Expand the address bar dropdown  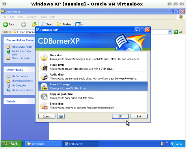point(170,32)
